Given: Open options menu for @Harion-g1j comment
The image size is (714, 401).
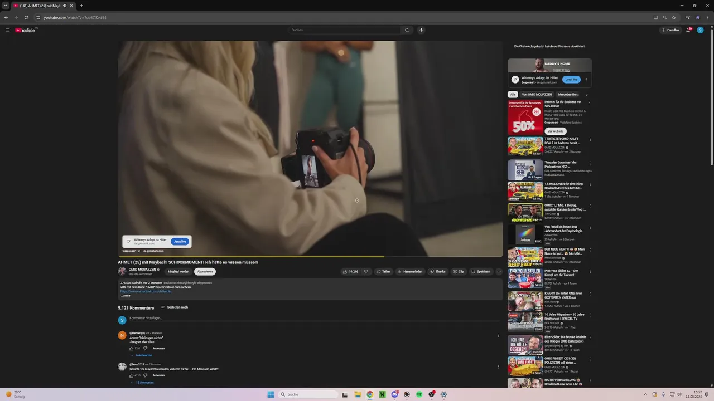Looking at the screenshot, I should (499, 335).
